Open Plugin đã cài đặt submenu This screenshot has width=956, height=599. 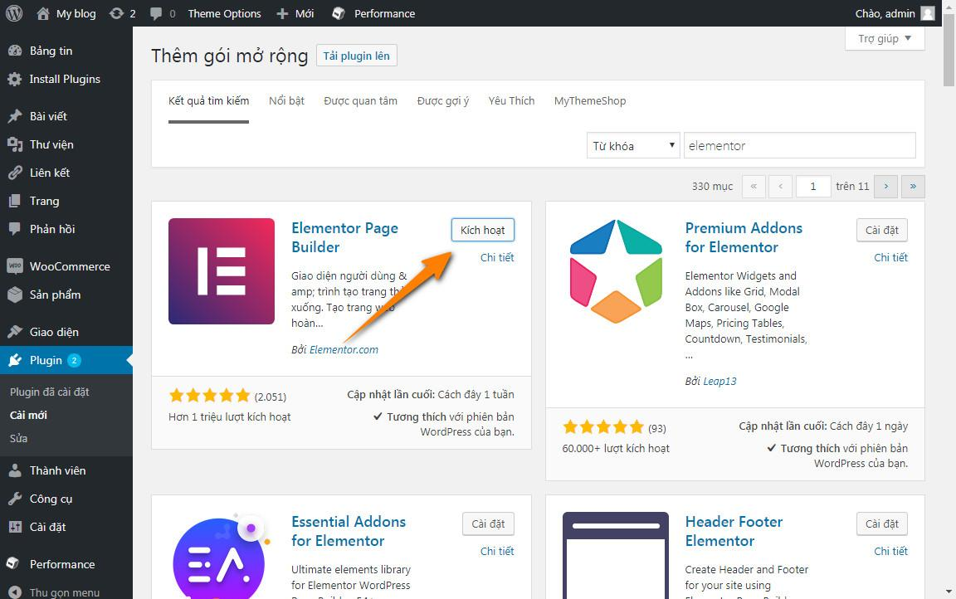tap(50, 392)
